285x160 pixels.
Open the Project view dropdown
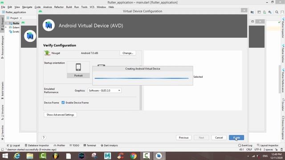pos(14,18)
